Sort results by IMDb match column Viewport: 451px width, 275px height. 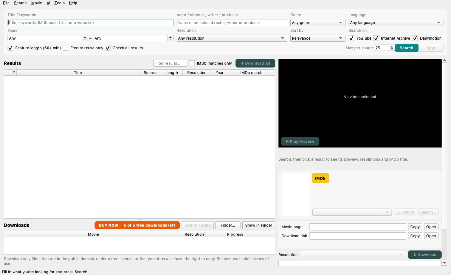[x=251, y=73]
